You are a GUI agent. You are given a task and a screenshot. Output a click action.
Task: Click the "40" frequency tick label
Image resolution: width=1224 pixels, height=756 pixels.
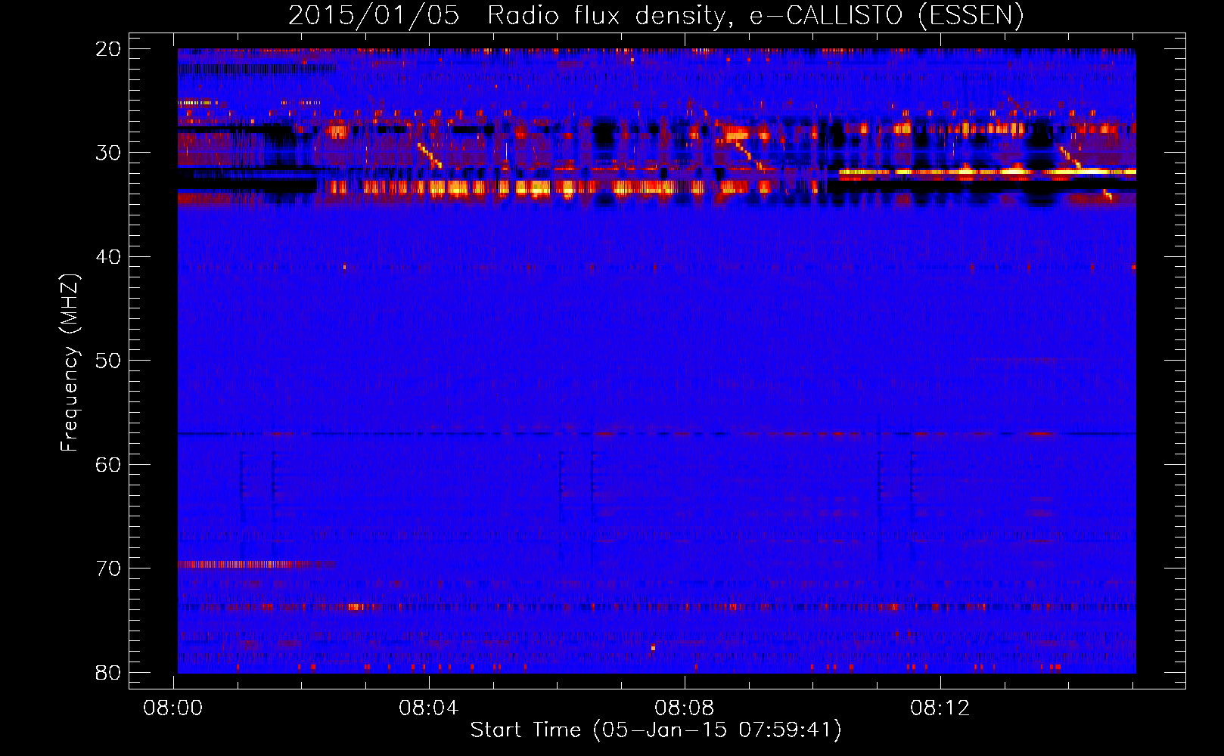pos(109,257)
